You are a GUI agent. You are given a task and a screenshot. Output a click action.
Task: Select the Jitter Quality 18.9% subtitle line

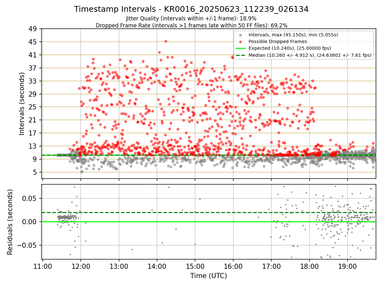(191, 18)
